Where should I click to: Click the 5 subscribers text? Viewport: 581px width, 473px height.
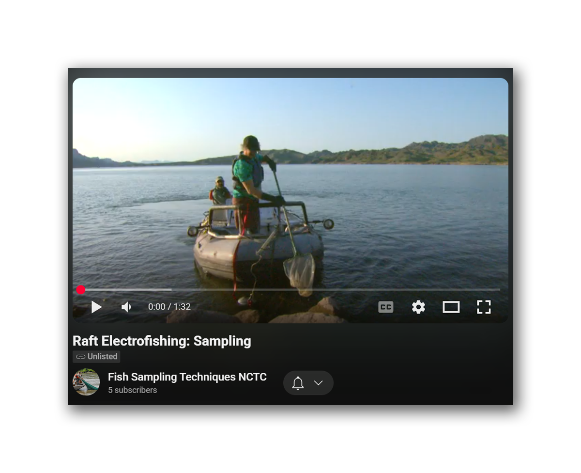coord(132,390)
